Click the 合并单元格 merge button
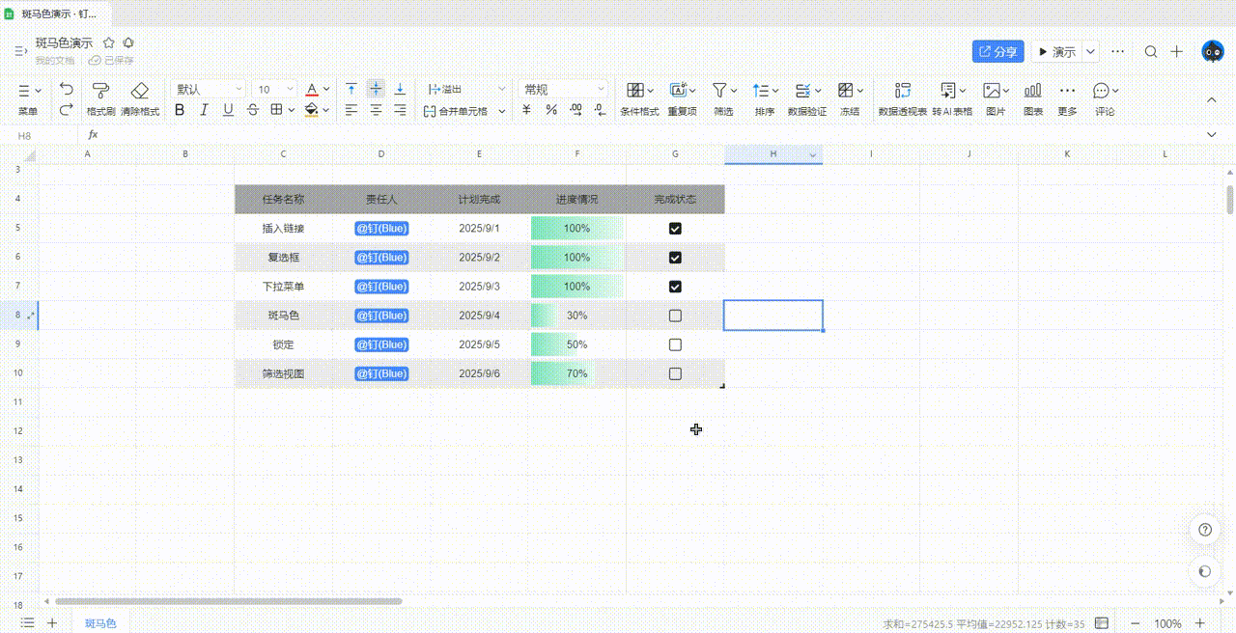 457,111
